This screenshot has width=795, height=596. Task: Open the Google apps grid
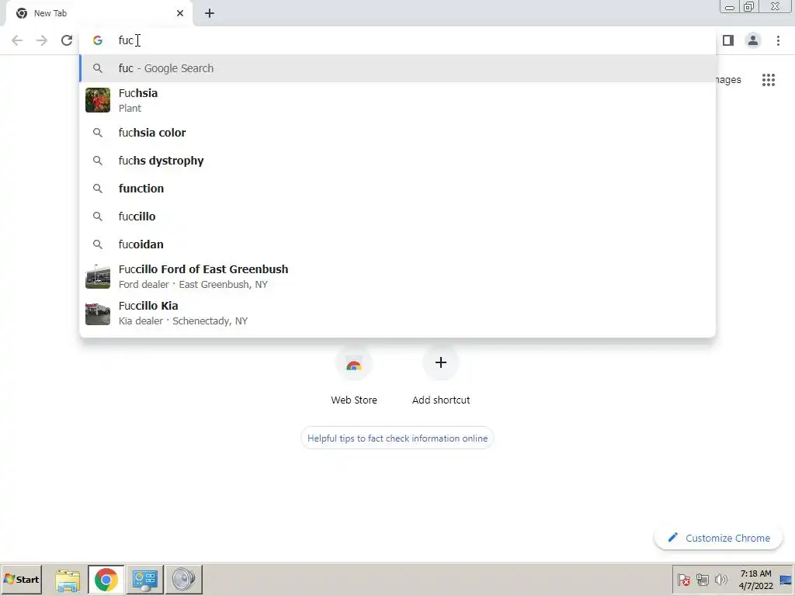coord(769,80)
